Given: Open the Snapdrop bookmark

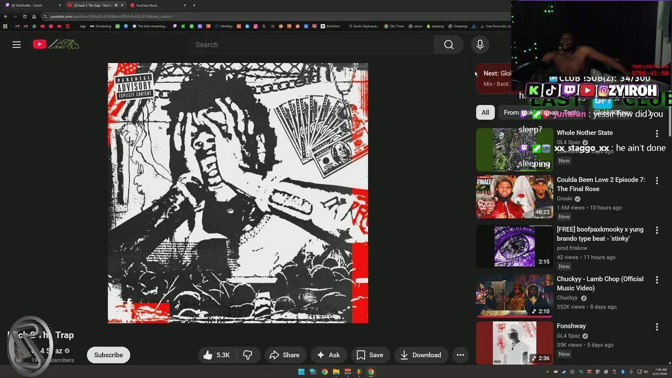Looking at the screenshot, I should (x=458, y=26).
